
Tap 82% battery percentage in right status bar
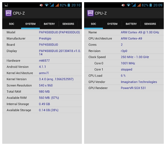point(145,5)
